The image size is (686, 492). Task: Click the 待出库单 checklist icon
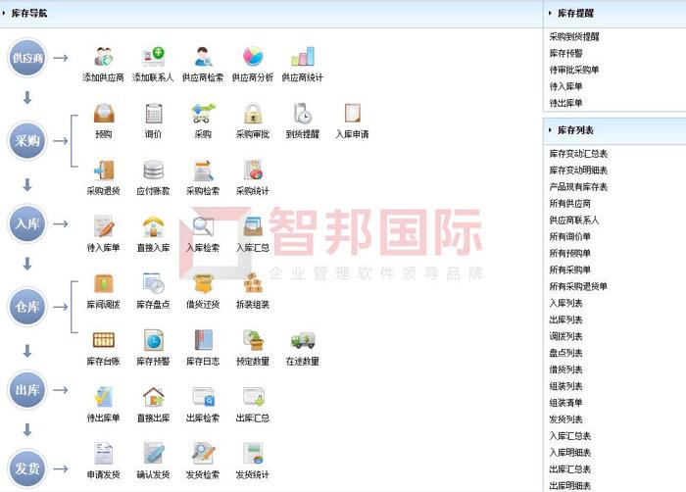click(104, 397)
